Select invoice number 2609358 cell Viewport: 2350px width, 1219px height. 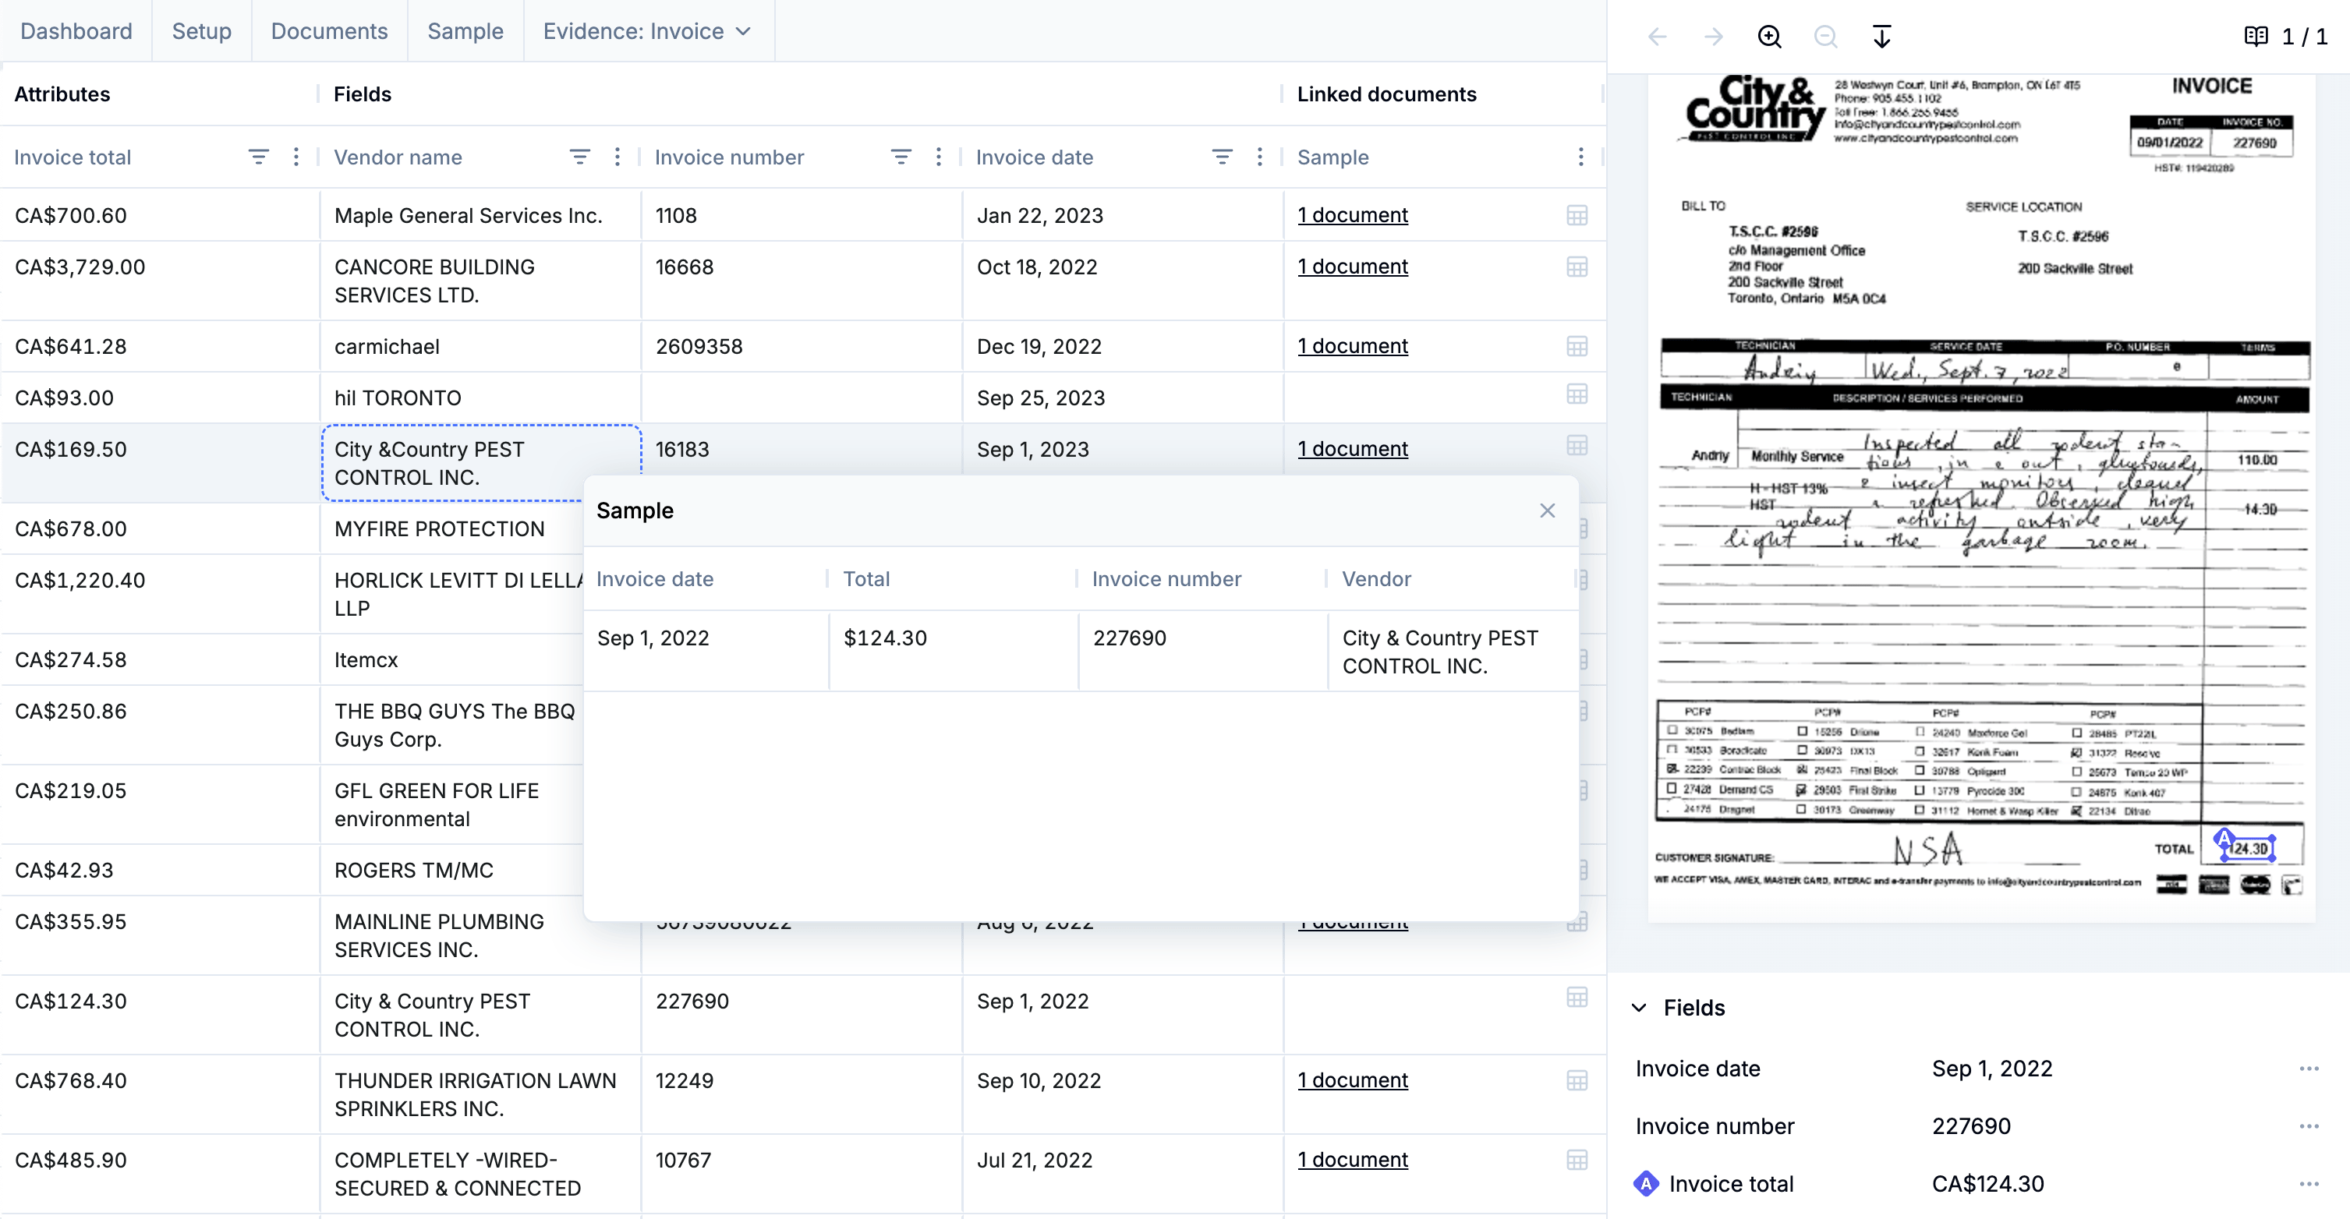802,347
